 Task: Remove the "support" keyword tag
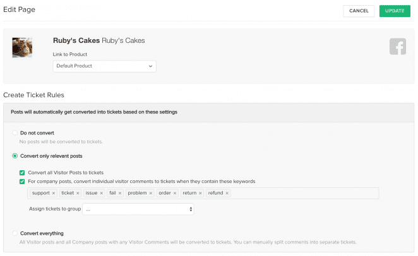tap(54, 193)
